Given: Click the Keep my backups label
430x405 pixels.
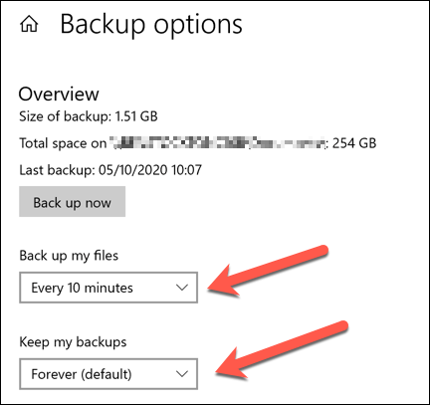Looking at the screenshot, I should tap(73, 342).
